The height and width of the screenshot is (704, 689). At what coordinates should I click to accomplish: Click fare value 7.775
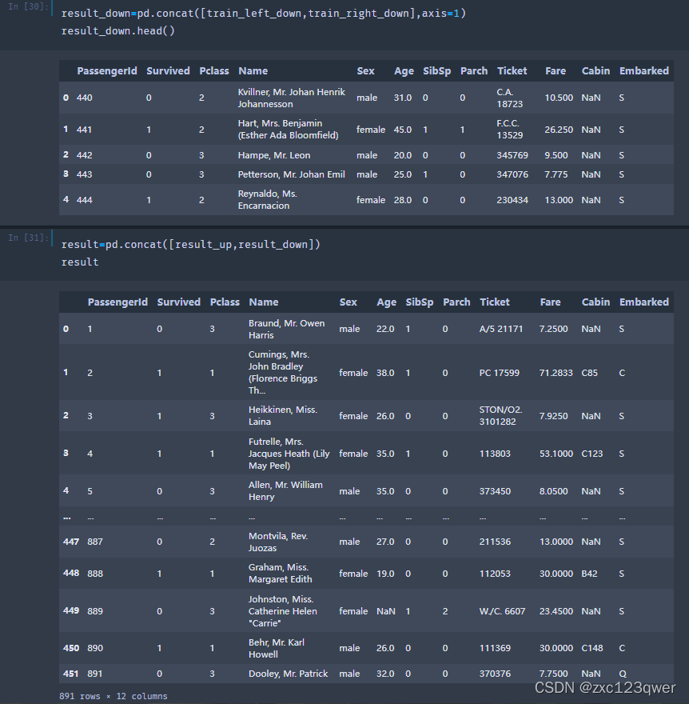pyautogui.click(x=556, y=174)
